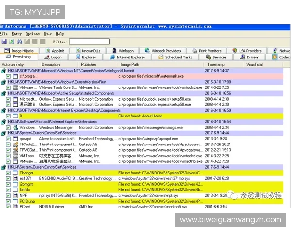This screenshot has height=232, width=291.
Task: Click the CurrentVersion\Run registry key icon
Action: click(3, 82)
